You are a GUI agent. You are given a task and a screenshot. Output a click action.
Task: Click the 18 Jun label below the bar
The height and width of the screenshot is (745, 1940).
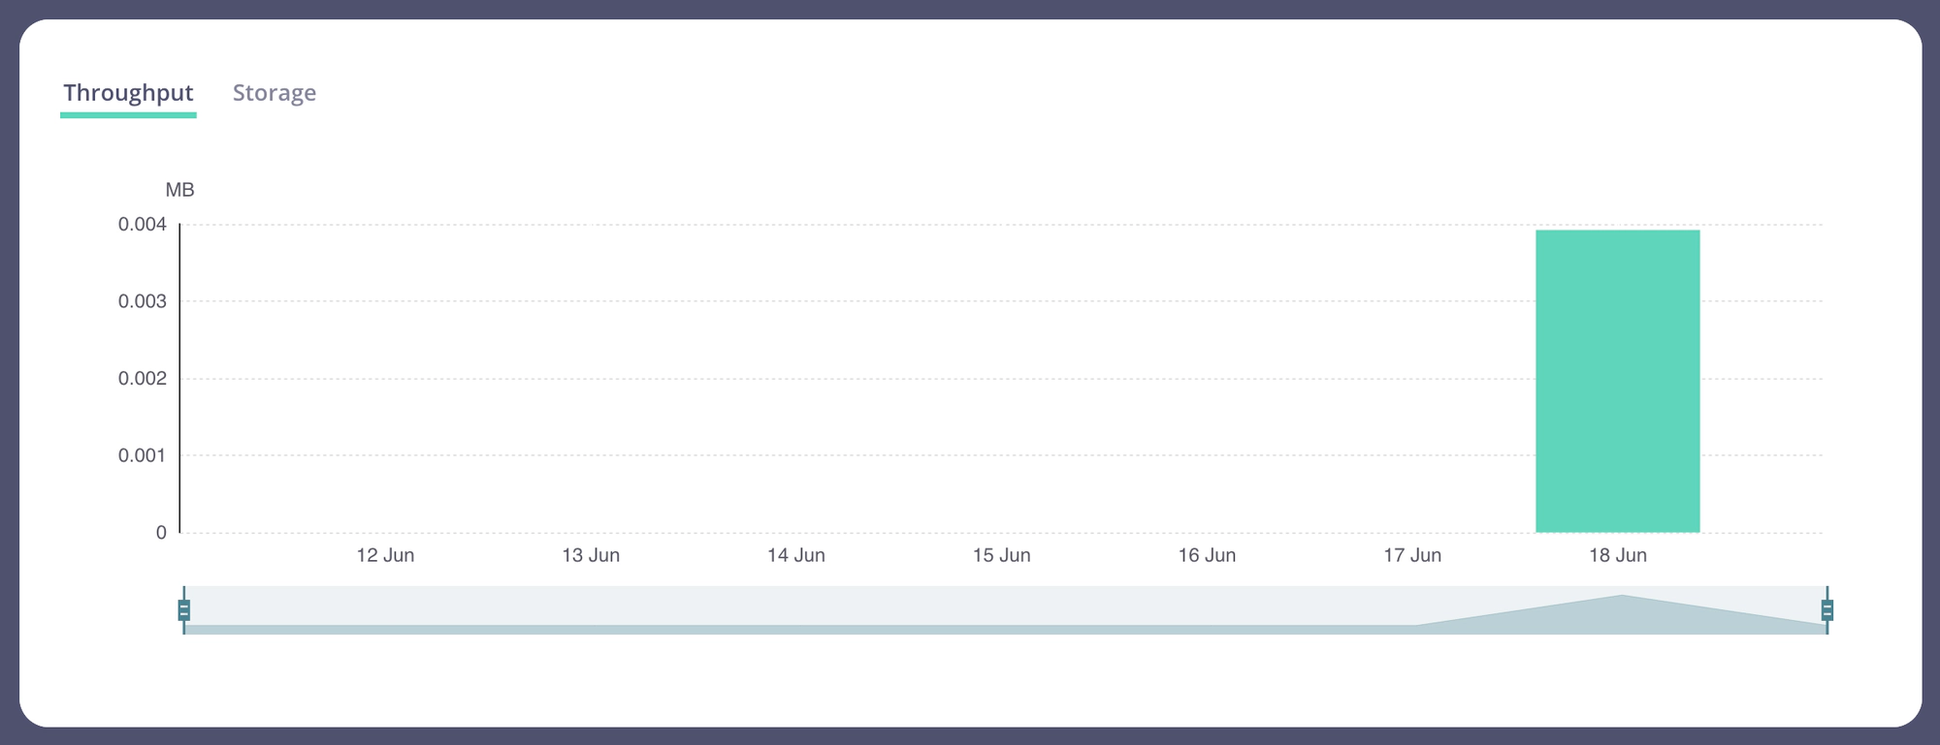click(1617, 555)
